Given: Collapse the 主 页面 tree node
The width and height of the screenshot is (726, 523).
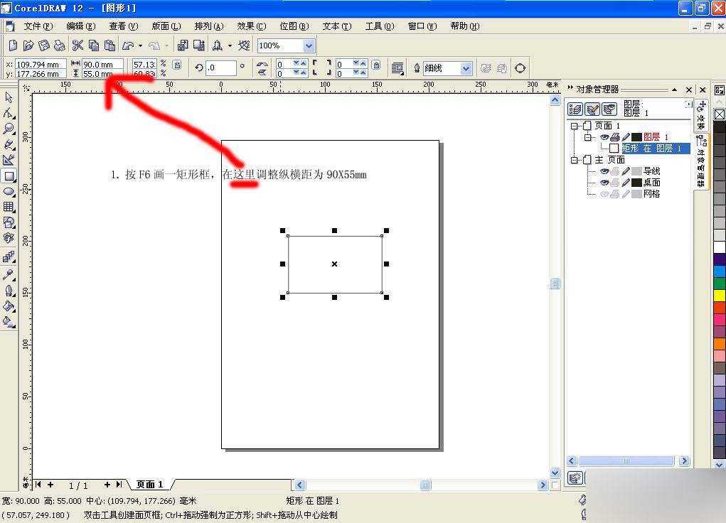Looking at the screenshot, I should click(x=574, y=160).
